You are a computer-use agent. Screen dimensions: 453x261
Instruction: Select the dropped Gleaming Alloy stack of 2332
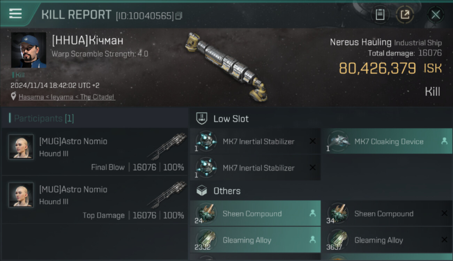pos(255,240)
